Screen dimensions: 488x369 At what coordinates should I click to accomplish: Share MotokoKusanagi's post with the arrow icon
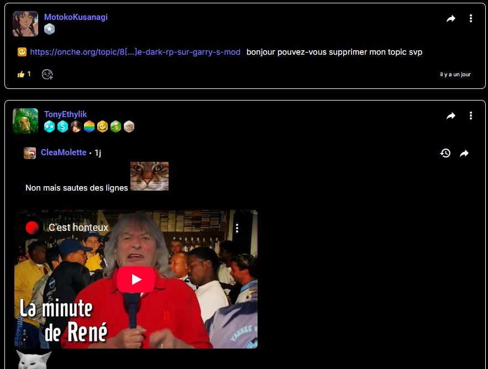click(450, 19)
